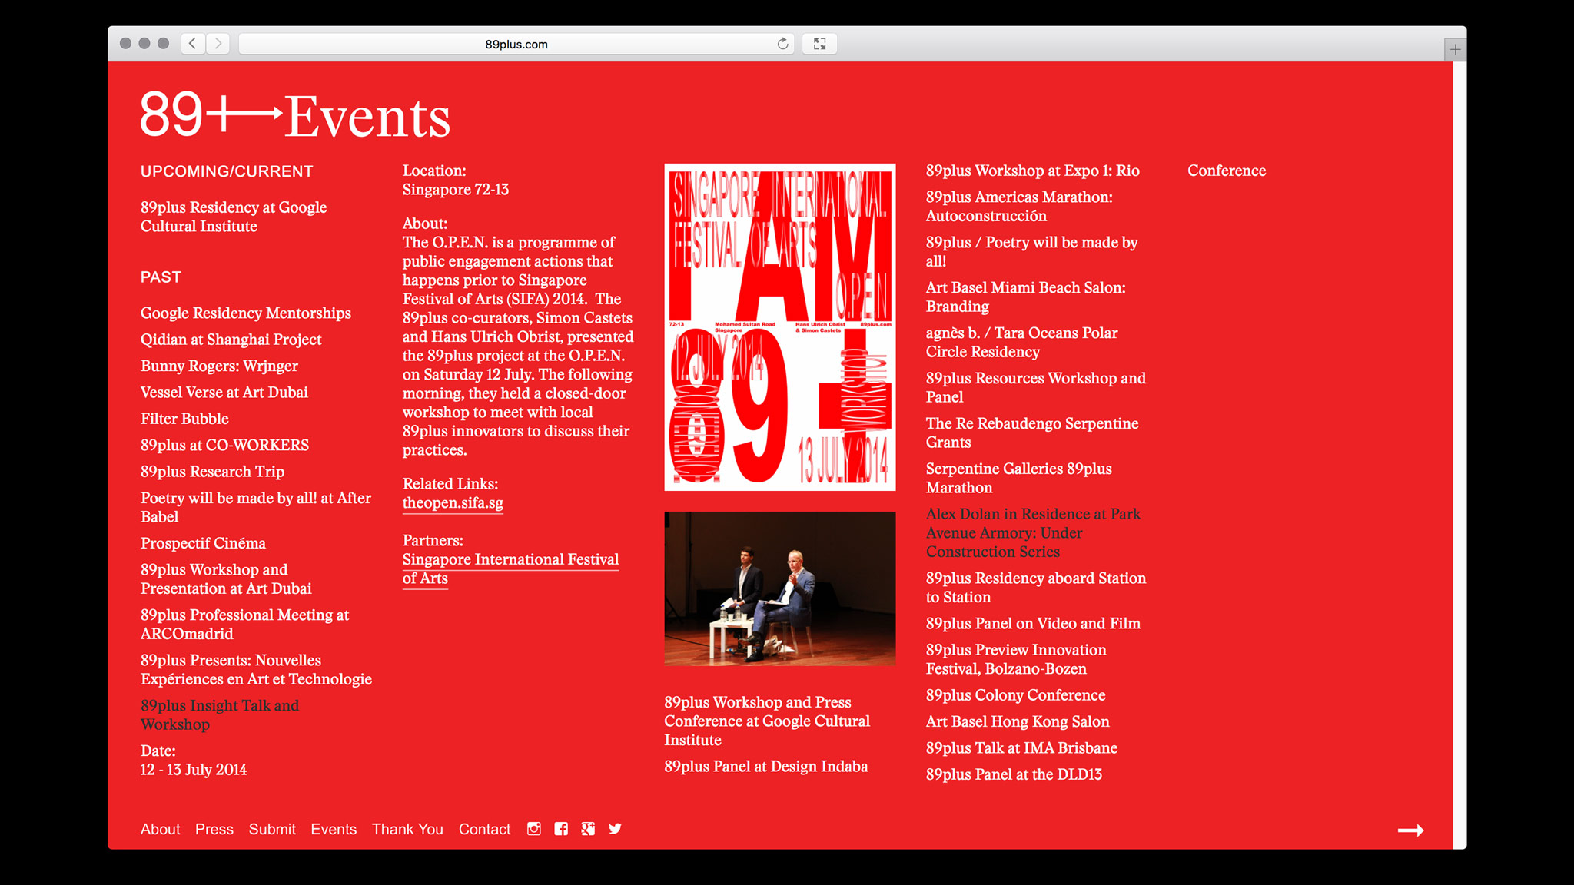Open 89plus Professional Meeting at ARCOmadrid
The height and width of the screenshot is (885, 1574).
click(x=244, y=624)
